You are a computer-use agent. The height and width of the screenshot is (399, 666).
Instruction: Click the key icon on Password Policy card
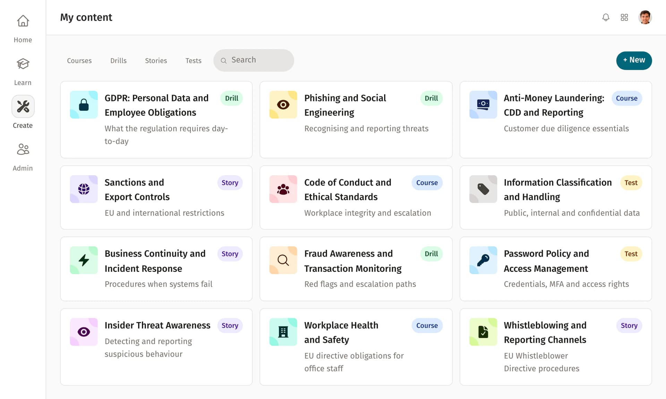pyautogui.click(x=483, y=260)
